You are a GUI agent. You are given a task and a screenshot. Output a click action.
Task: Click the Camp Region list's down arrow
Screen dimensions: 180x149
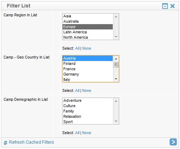coord(116,37)
